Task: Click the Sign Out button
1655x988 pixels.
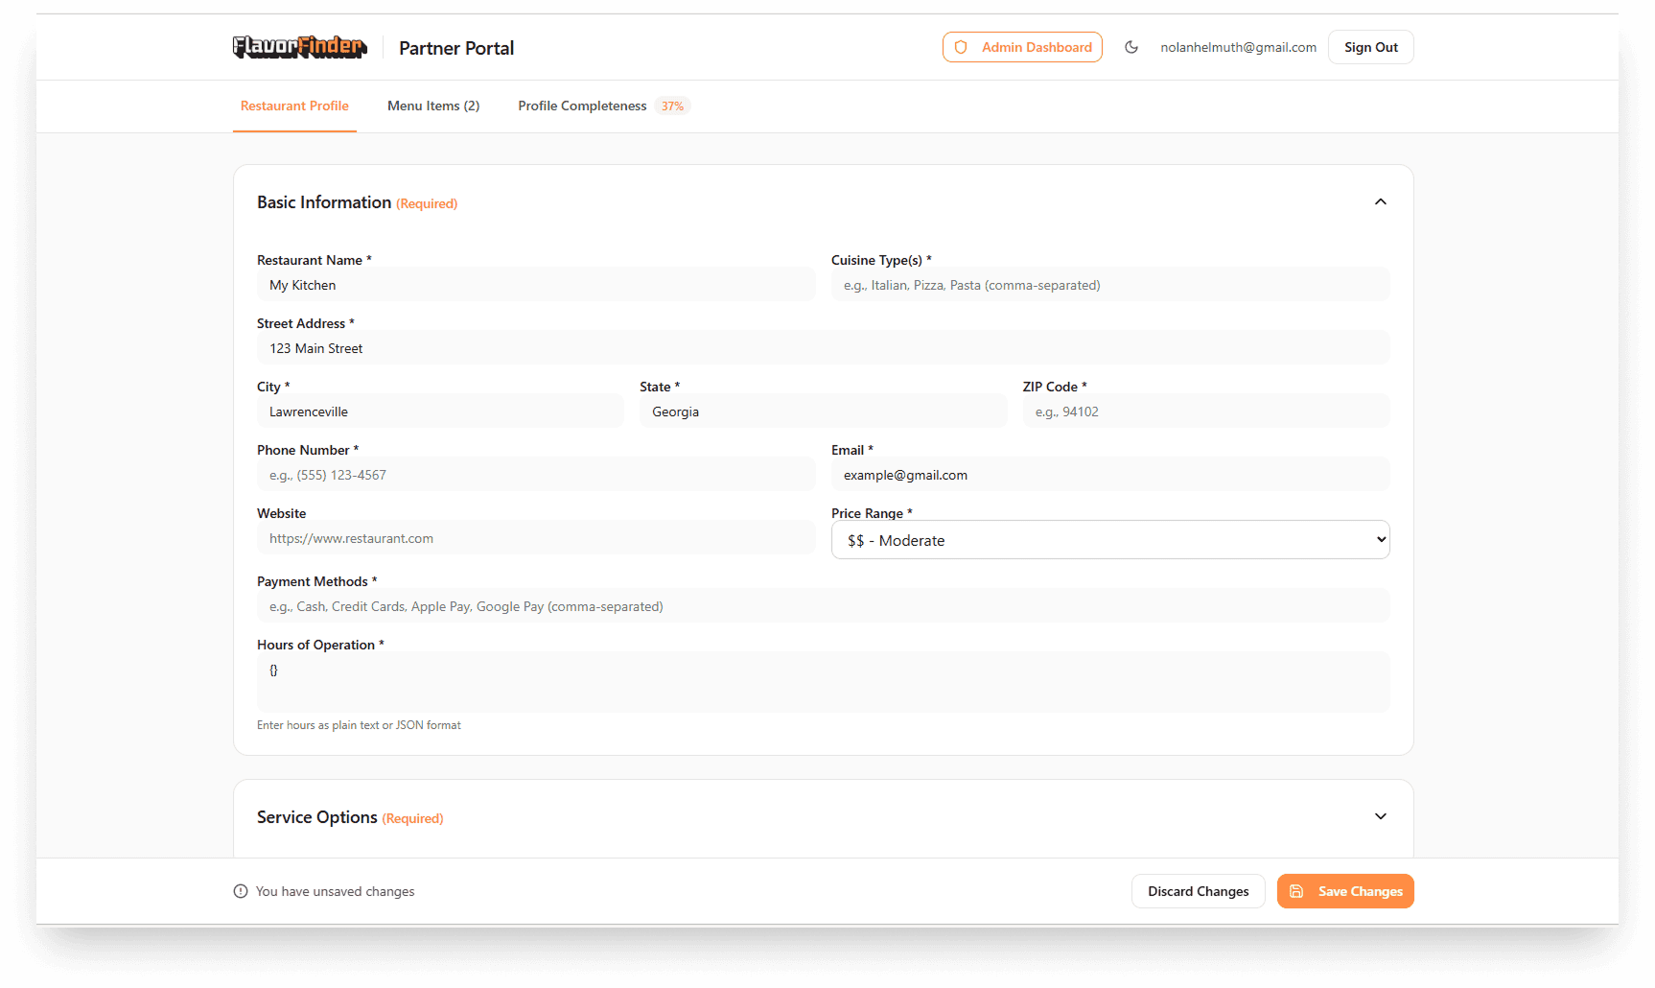Action: point(1370,47)
